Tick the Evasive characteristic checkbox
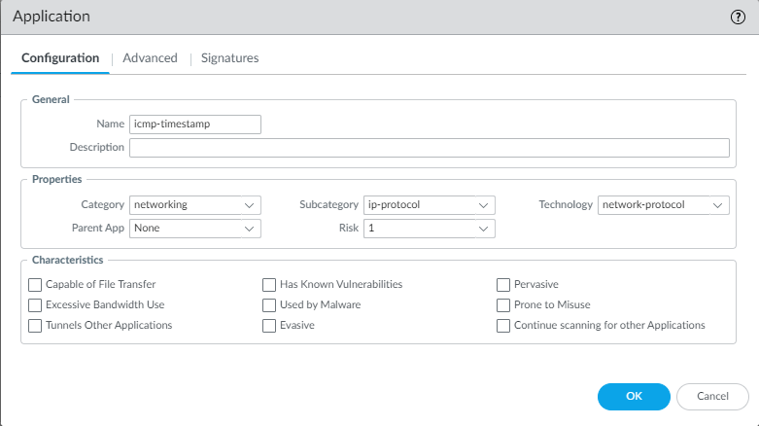The width and height of the screenshot is (759, 426). click(270, 326)
